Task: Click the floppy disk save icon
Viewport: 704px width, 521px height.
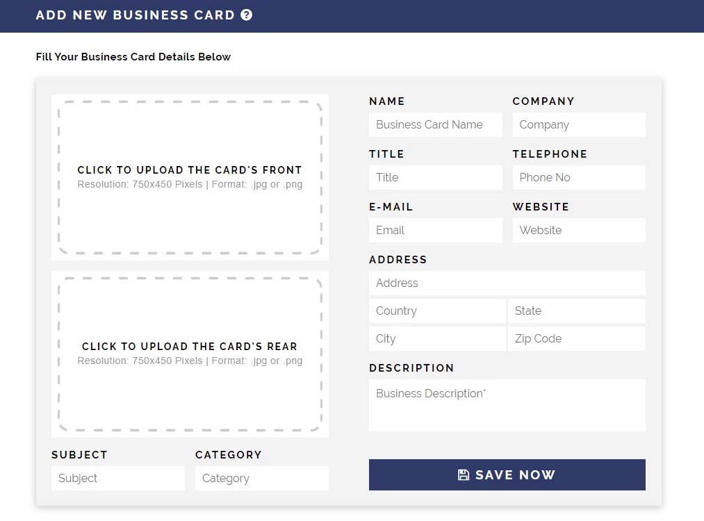Action: click(464, 474)
